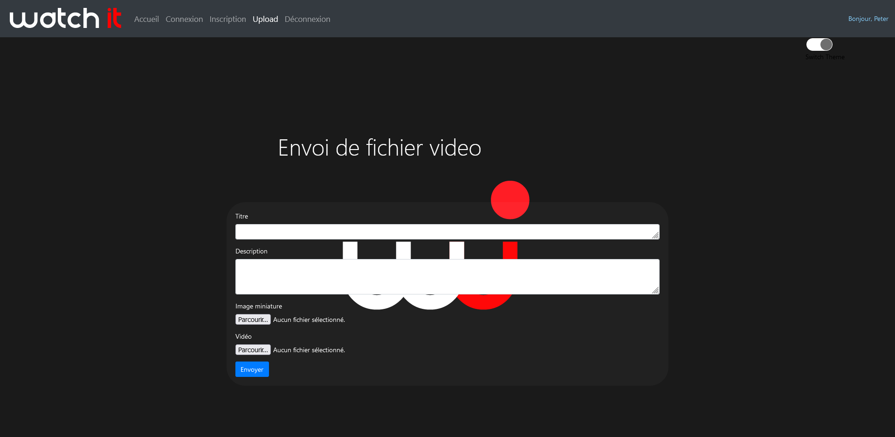Click the Envoyer submit button
Image resolution: width=895 pixels, height=437 pixels.
(252, 369)
